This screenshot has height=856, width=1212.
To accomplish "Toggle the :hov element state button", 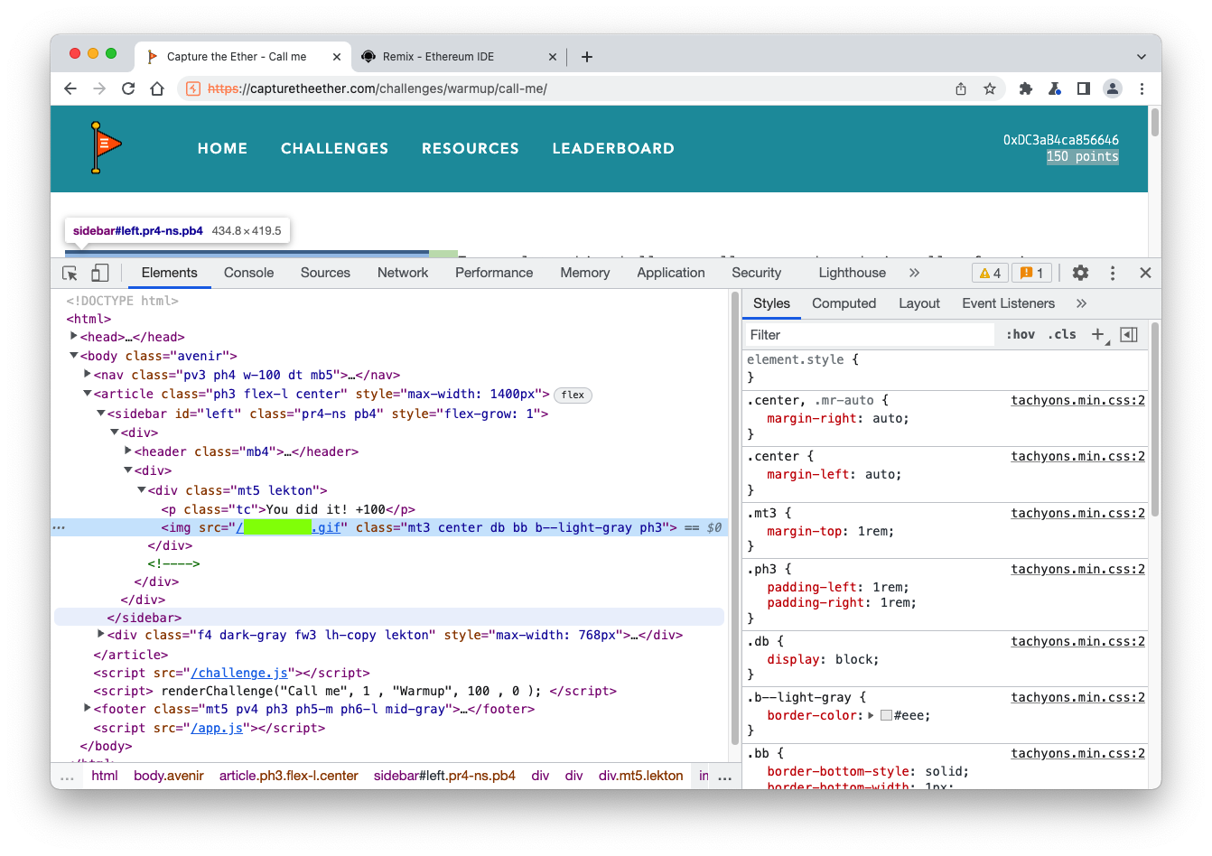I will (1021, 334).
